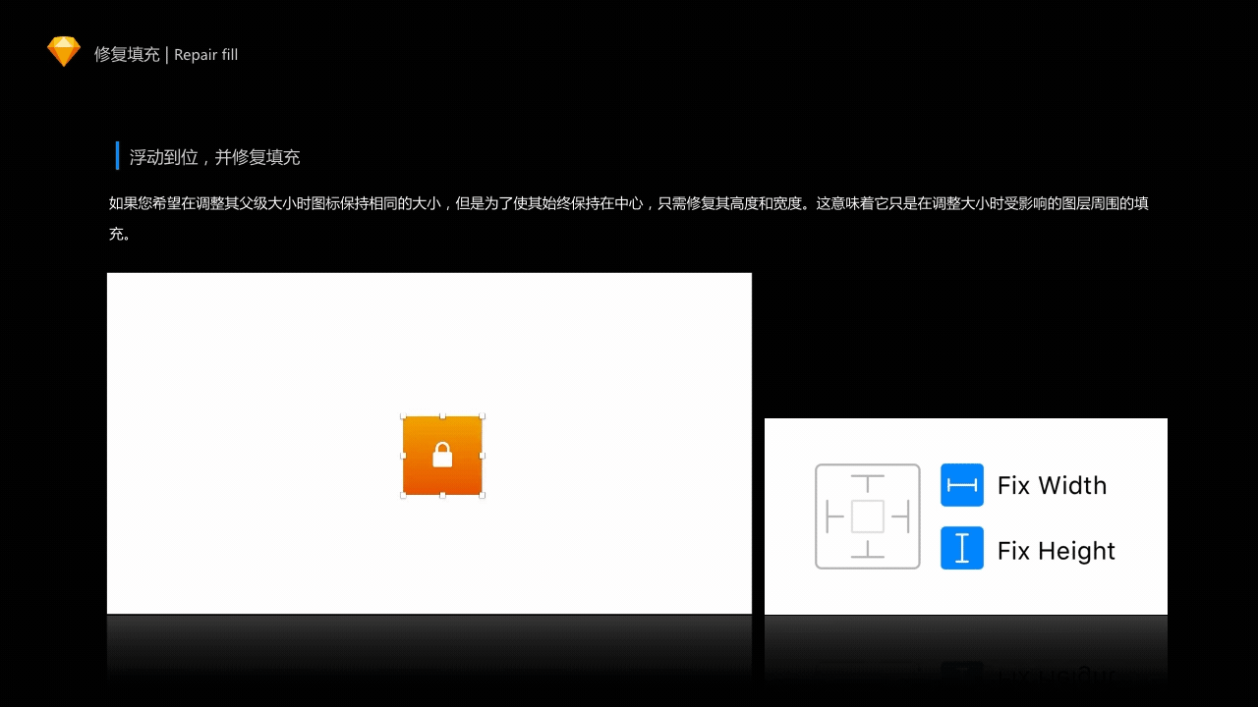
Task: Click the top pin marker in the constraints diagram
Action: (867, 484)
